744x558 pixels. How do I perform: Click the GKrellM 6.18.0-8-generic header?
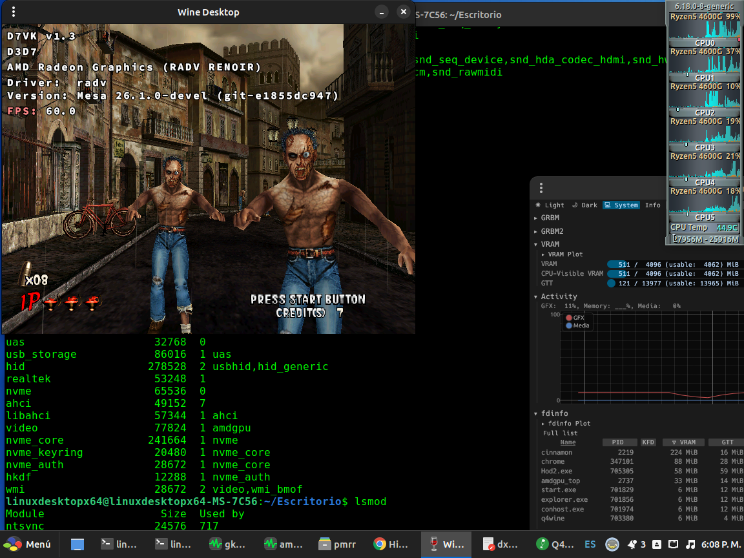[705, 6]
